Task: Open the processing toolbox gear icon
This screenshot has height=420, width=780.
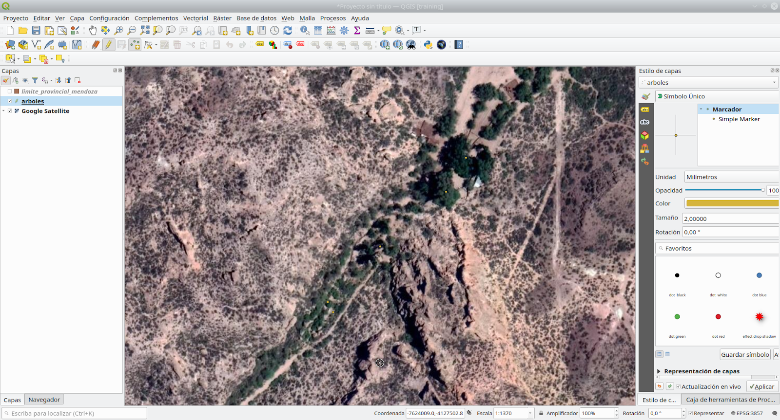Action: 344,30
